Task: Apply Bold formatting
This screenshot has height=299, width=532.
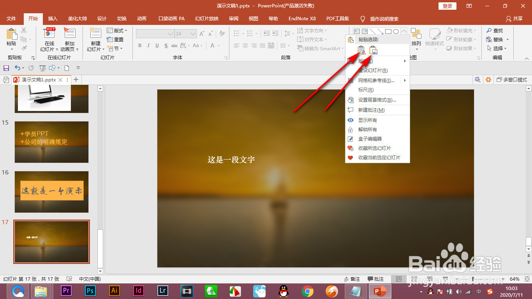Action: click(140, 46)
